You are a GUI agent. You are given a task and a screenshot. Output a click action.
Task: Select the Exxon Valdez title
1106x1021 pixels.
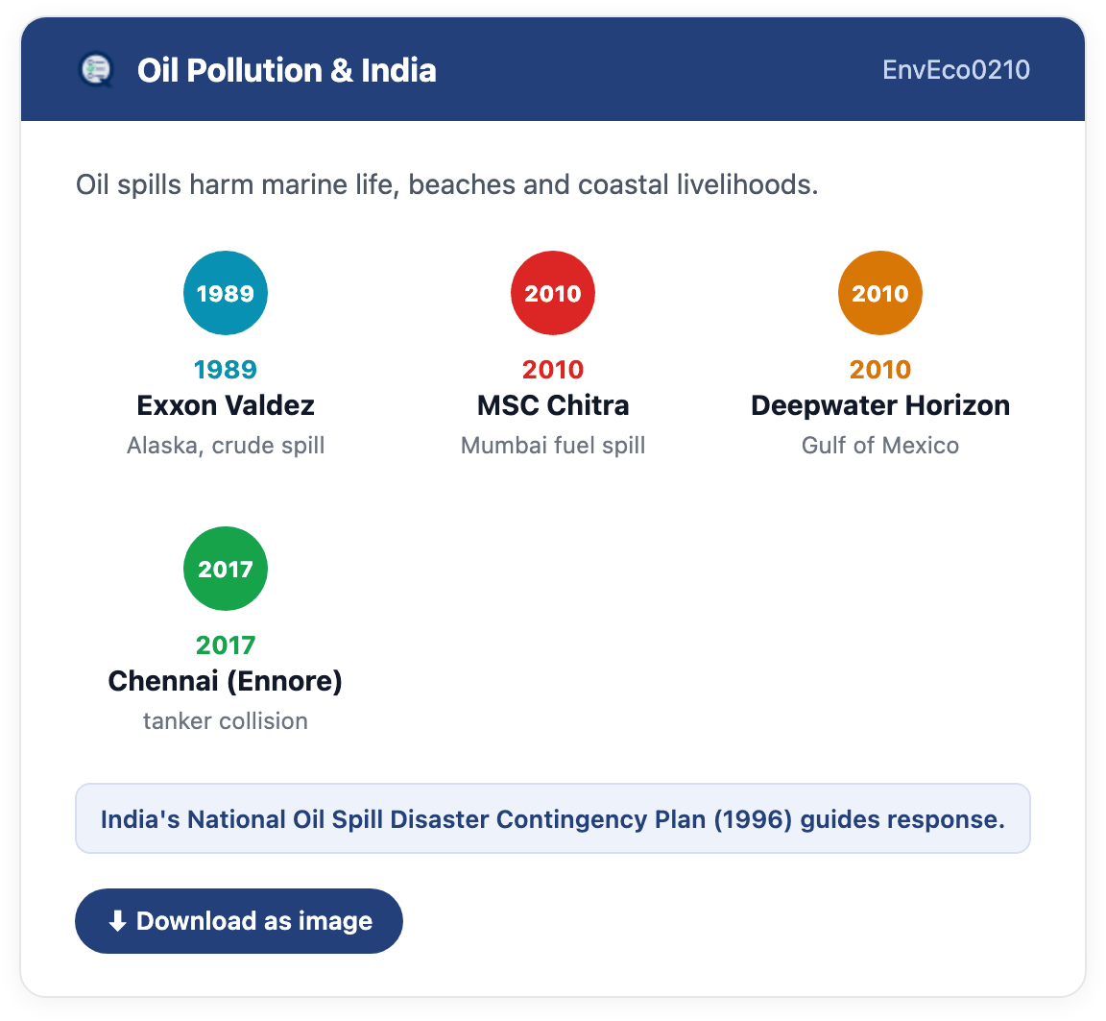[x=226, y=405]
